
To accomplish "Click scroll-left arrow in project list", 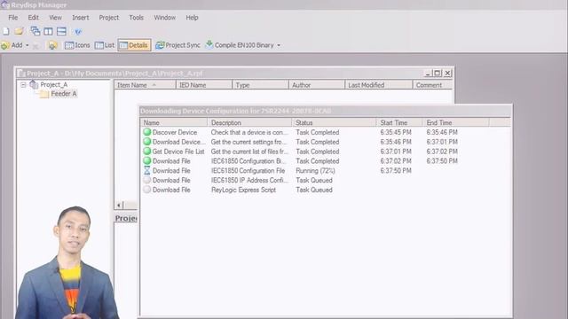I will pyautogui.click(x=119, y=205).
